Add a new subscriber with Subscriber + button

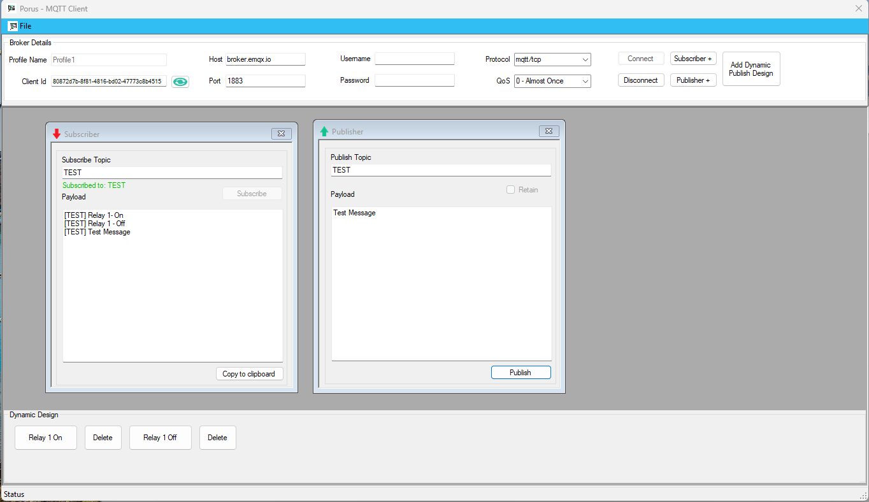tap(693, 59)
